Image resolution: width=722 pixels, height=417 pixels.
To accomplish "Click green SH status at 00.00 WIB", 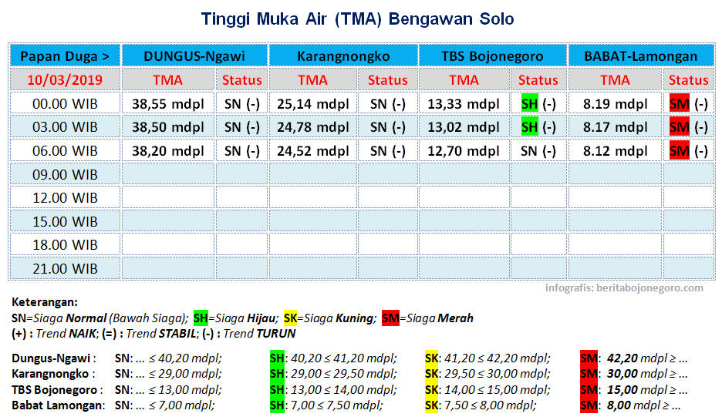I will [x=529, y=104].
